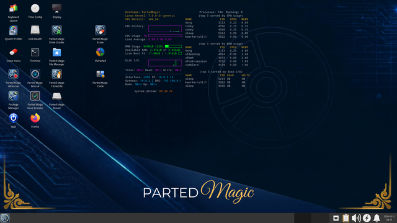
Task: Open Parted Magic File Manager
Action: (56, 52)
